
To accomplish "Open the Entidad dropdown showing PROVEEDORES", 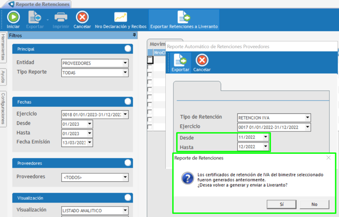I will [125, 63].
